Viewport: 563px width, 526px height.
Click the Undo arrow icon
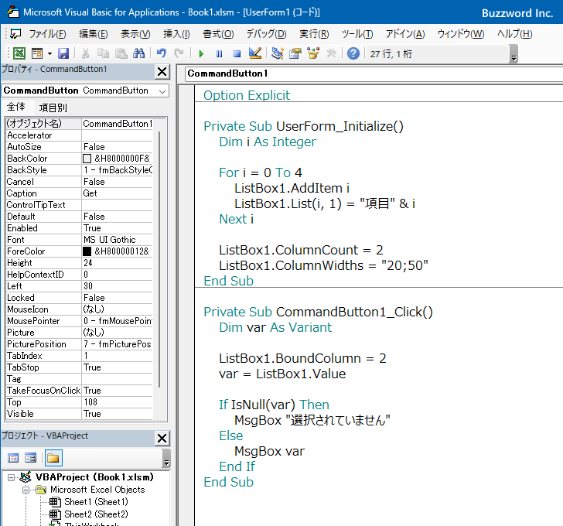161,53
